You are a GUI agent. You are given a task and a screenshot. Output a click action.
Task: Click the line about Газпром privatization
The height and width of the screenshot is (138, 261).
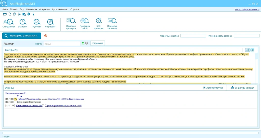42,62
